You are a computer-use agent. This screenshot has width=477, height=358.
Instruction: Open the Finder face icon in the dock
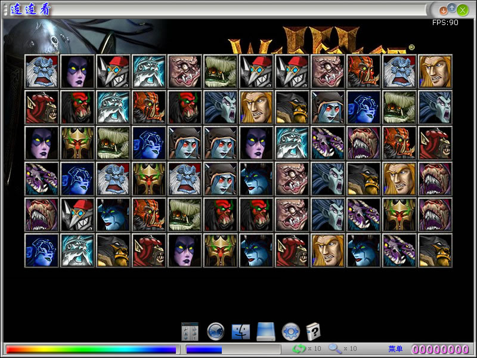(x=241, y=332)
